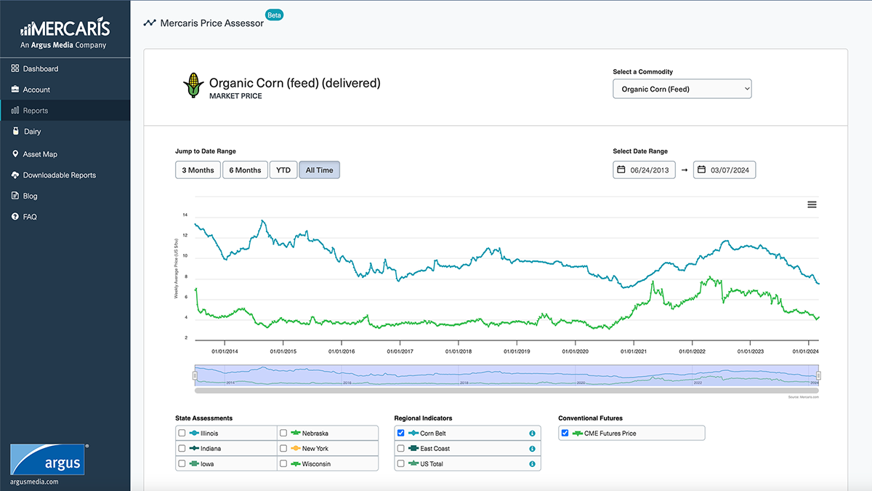
Task: Open the chart hamburger menu icon
Action: coord(812,204)
